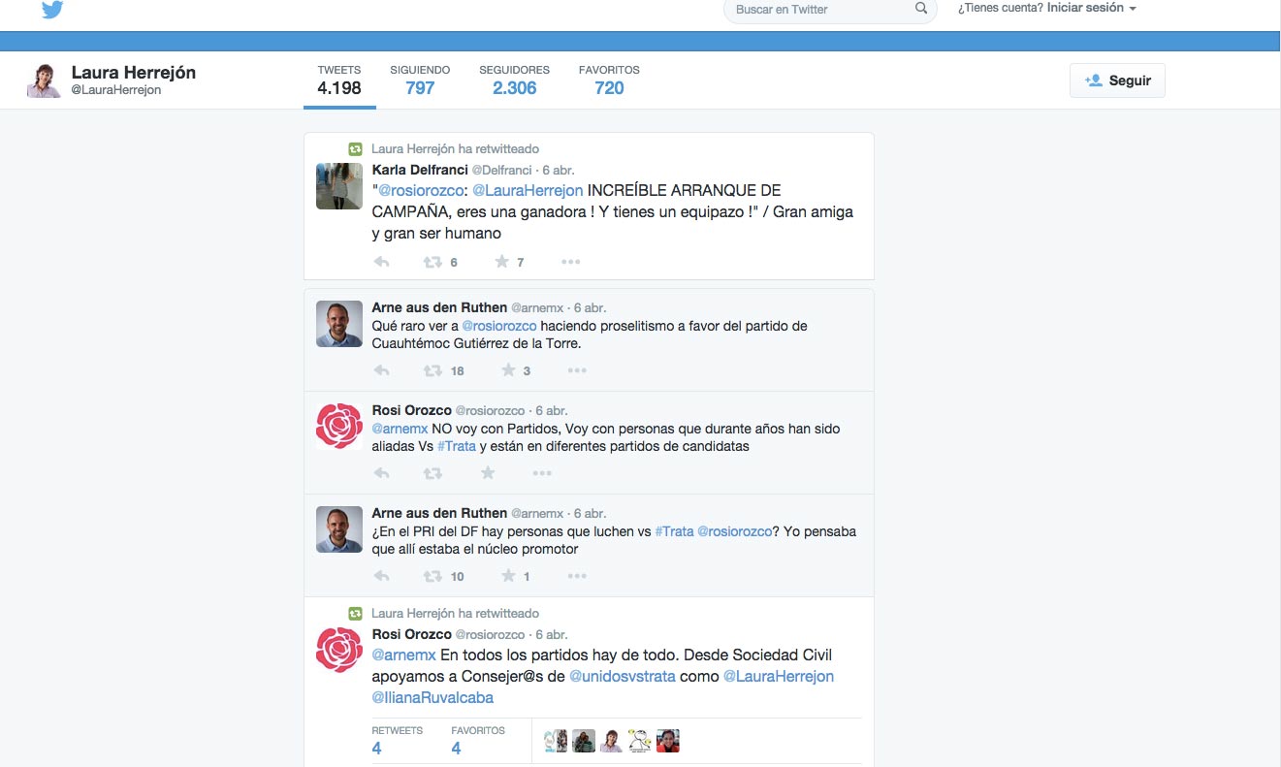The height and width of the screenshot is (767, 1281).
Task: Open the #Trata hashtag link in Rosi's tweet
Action: point(456,447)
